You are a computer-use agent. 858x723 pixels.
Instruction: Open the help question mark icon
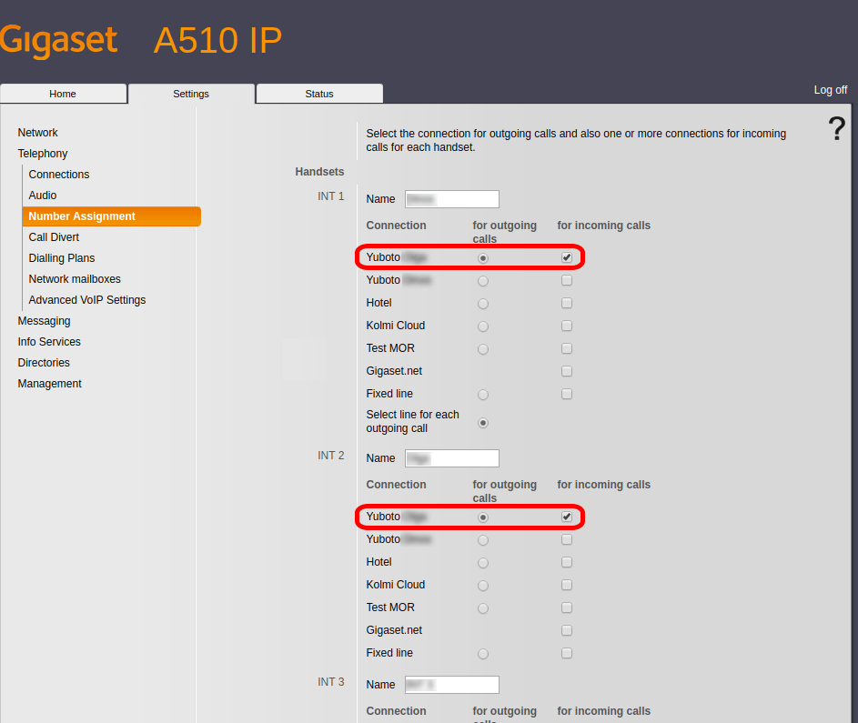point(837,128)
